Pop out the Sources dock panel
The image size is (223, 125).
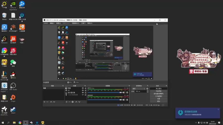tap(85, 86)
